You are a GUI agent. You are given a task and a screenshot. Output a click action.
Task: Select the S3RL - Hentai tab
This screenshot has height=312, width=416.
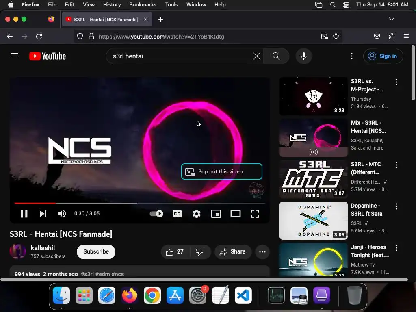pyautogui.click(x=107, y=19)
